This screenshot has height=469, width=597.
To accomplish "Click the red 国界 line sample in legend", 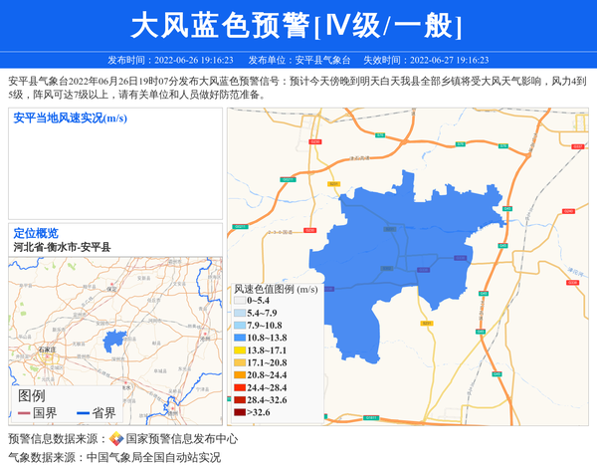I will click(24, 413).
